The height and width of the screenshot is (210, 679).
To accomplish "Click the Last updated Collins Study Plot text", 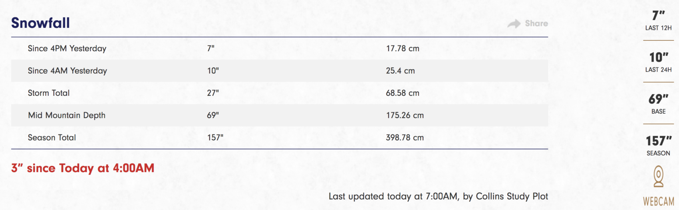I will [x=438, y=196].
